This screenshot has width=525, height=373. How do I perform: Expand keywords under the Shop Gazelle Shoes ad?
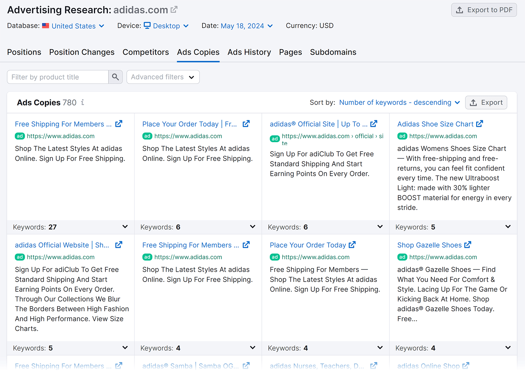coord(508,348)
